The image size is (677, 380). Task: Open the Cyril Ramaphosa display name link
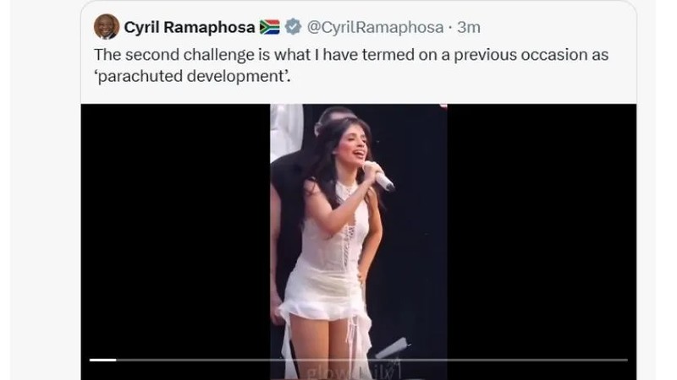[189, 27]
